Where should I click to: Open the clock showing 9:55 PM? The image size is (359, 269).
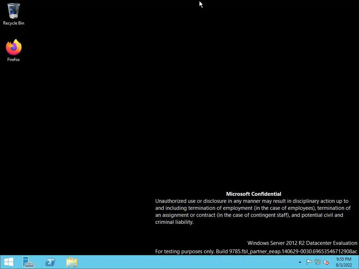tap(344, 259)
